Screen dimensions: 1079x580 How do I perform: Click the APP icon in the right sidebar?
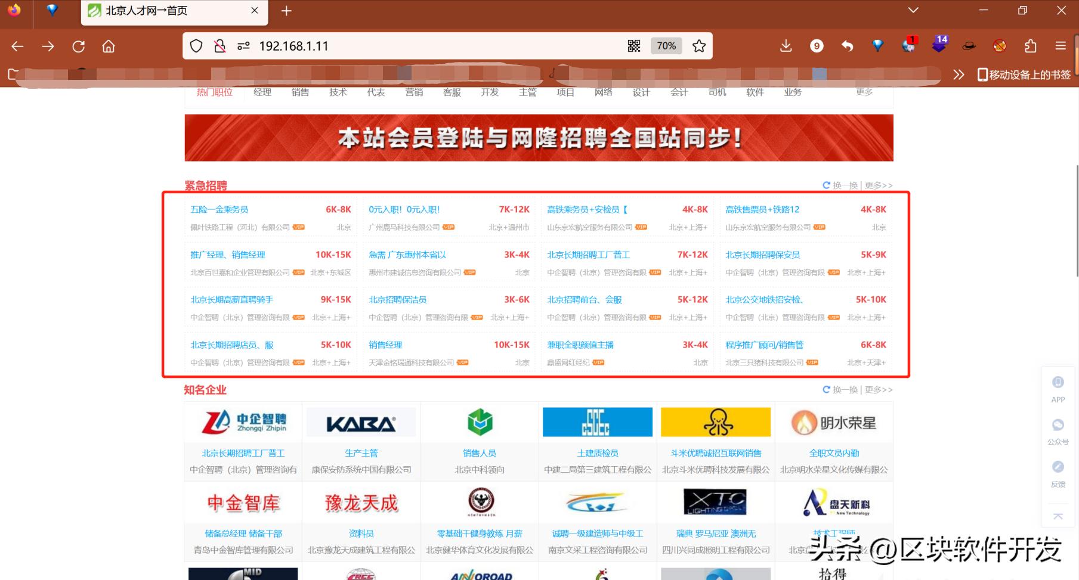(x=1058, y=382)
